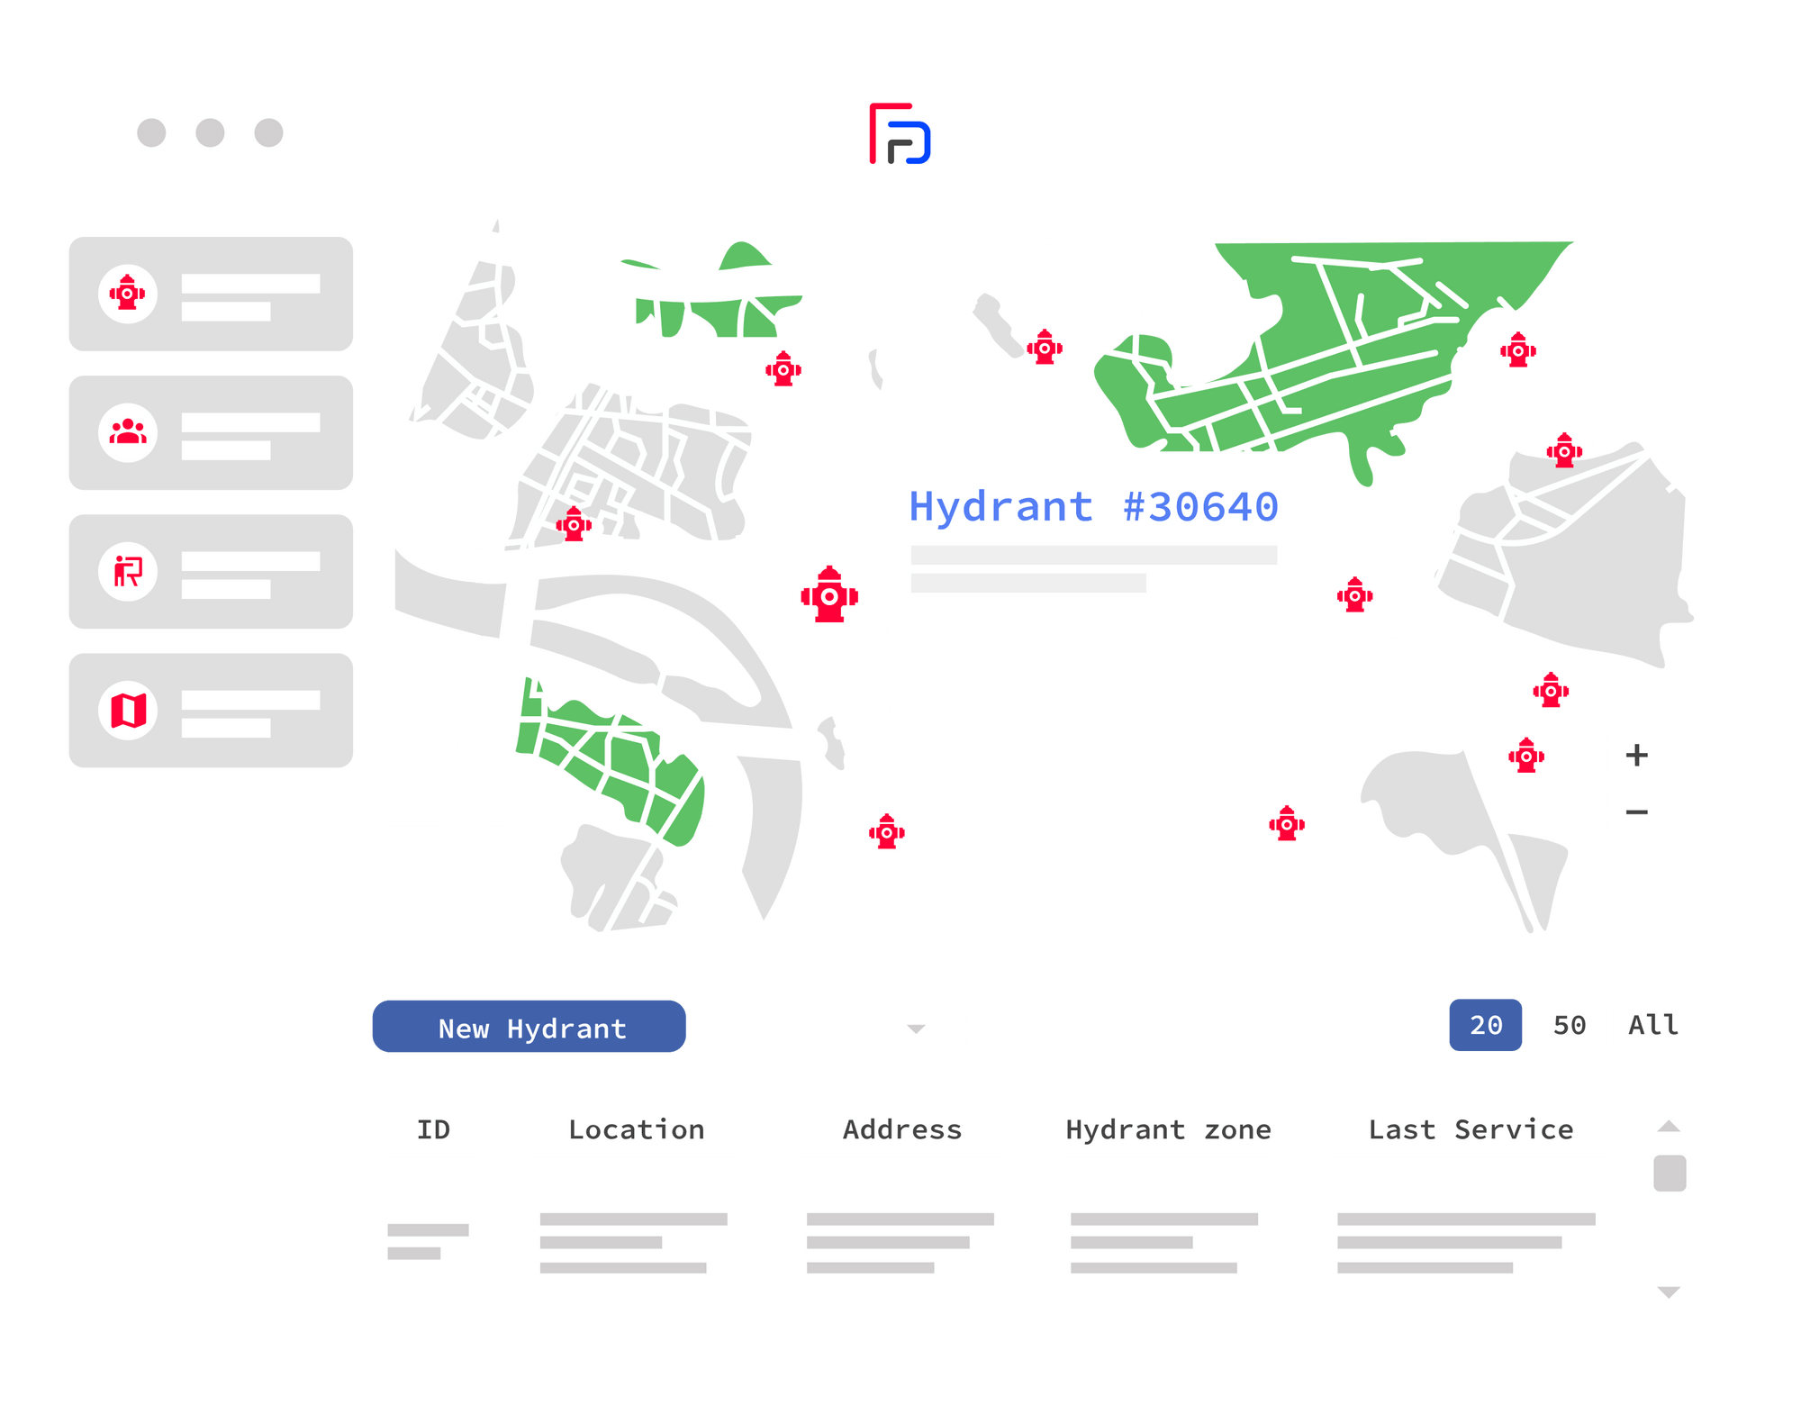Zoom out using the minus control on the map

click(1637, 812)
